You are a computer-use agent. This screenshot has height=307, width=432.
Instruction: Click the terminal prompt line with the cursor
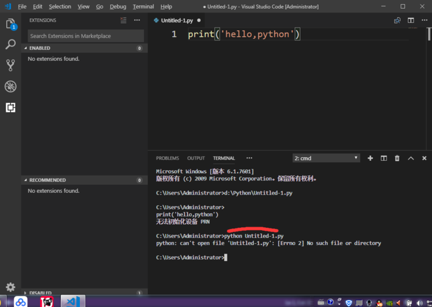coord(192,257)
